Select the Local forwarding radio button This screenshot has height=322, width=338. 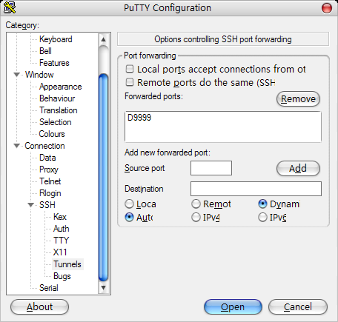[x=129, y=204]
